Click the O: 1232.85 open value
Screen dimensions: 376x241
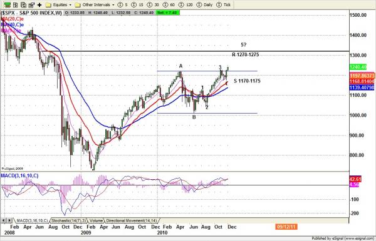tap(75, 12)
